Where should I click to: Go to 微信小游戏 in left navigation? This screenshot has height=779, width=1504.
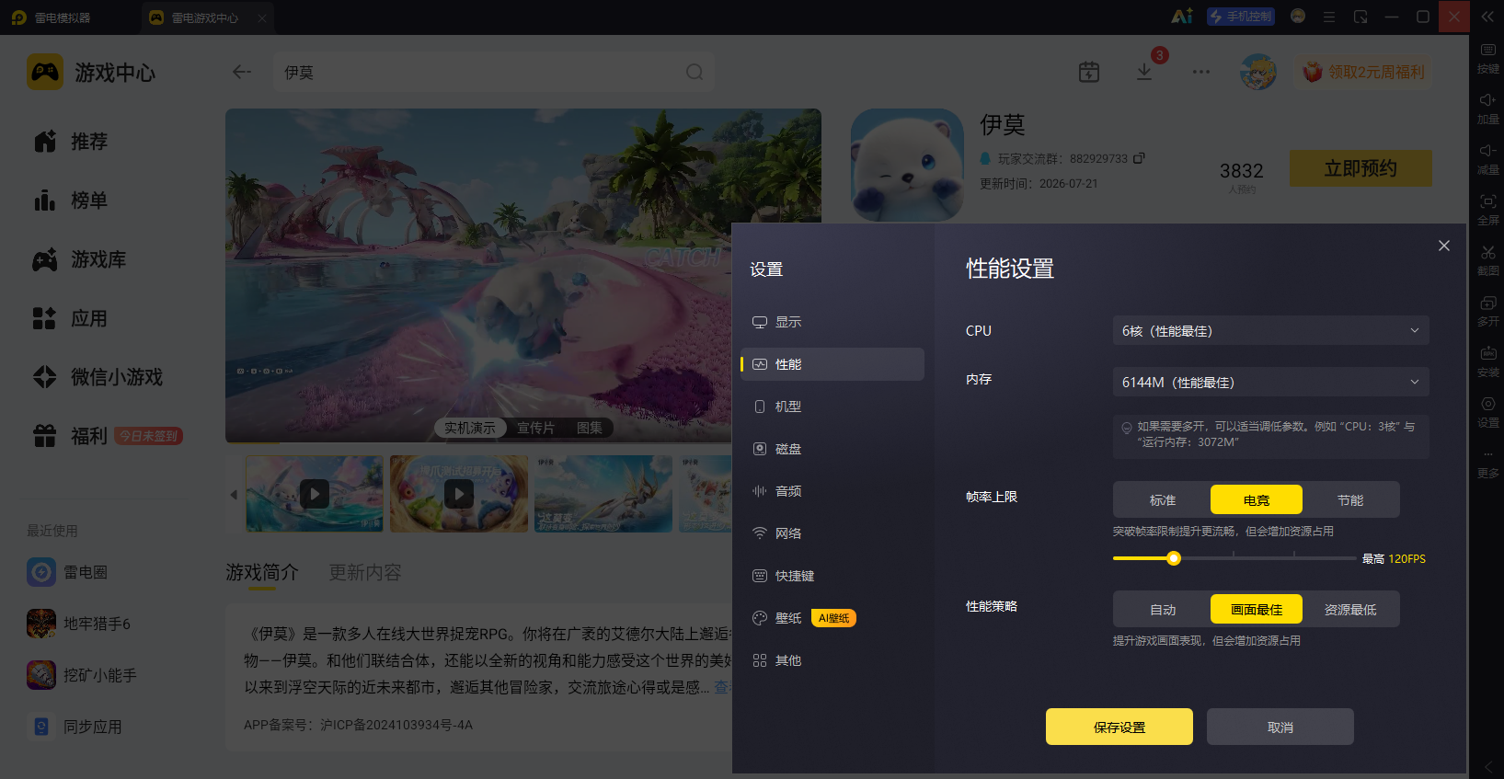98,377
